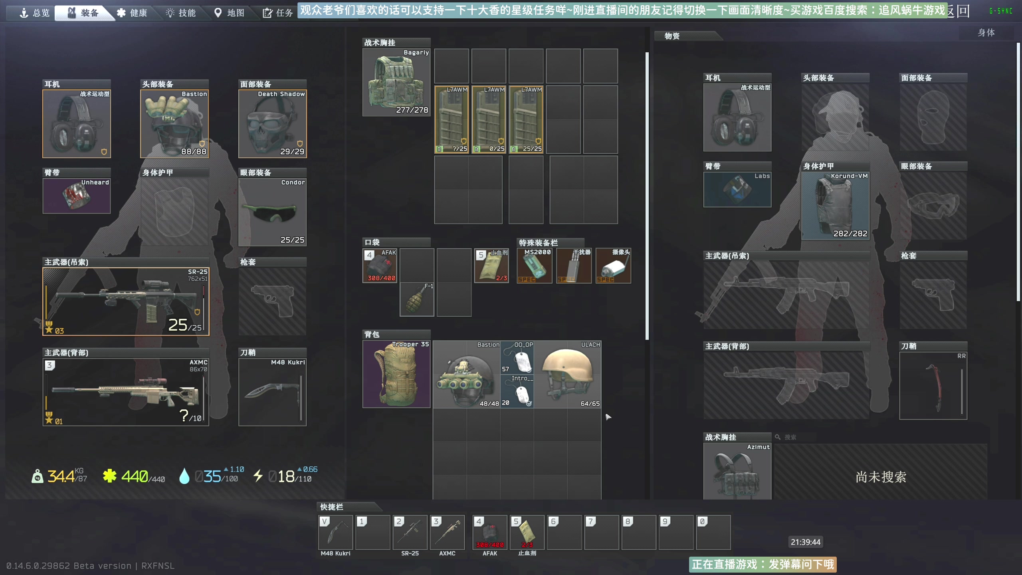
Task: Click empty quick bar slot 0
Action: 713,532
